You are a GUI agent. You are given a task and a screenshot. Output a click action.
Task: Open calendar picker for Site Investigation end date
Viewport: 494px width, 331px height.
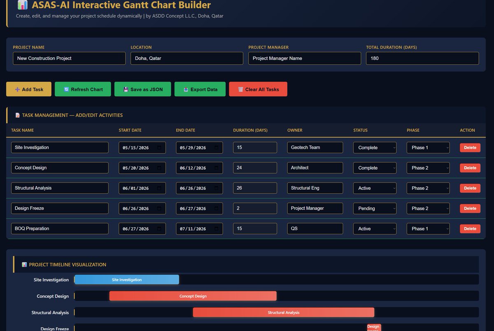click(x=217, y=148)
